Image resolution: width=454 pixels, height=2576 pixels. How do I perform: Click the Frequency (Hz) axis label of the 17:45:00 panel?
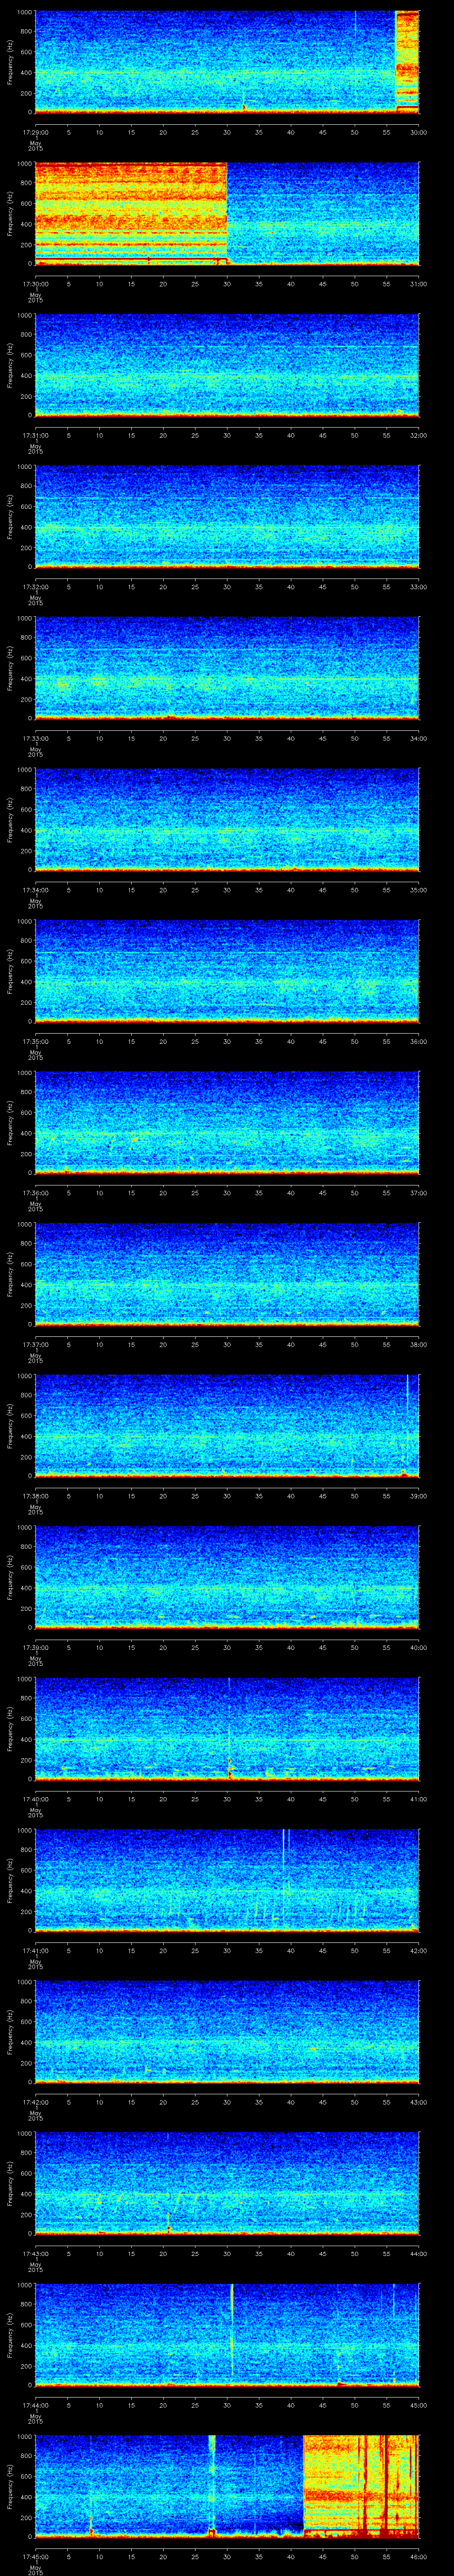[x=10, y=2487]
